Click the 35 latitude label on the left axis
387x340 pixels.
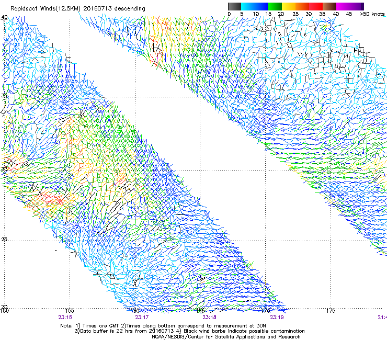pyautogui.click(x=4, y=95)
